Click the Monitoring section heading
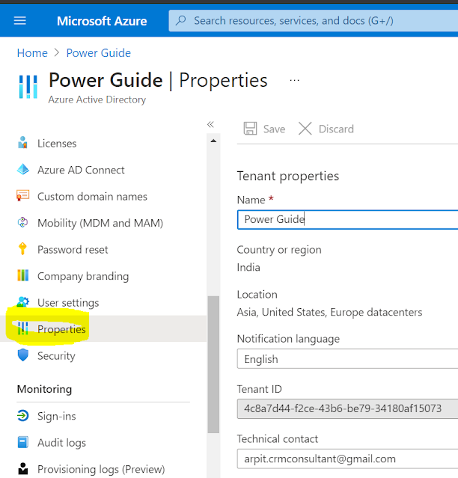 click(x=44, y=389)
